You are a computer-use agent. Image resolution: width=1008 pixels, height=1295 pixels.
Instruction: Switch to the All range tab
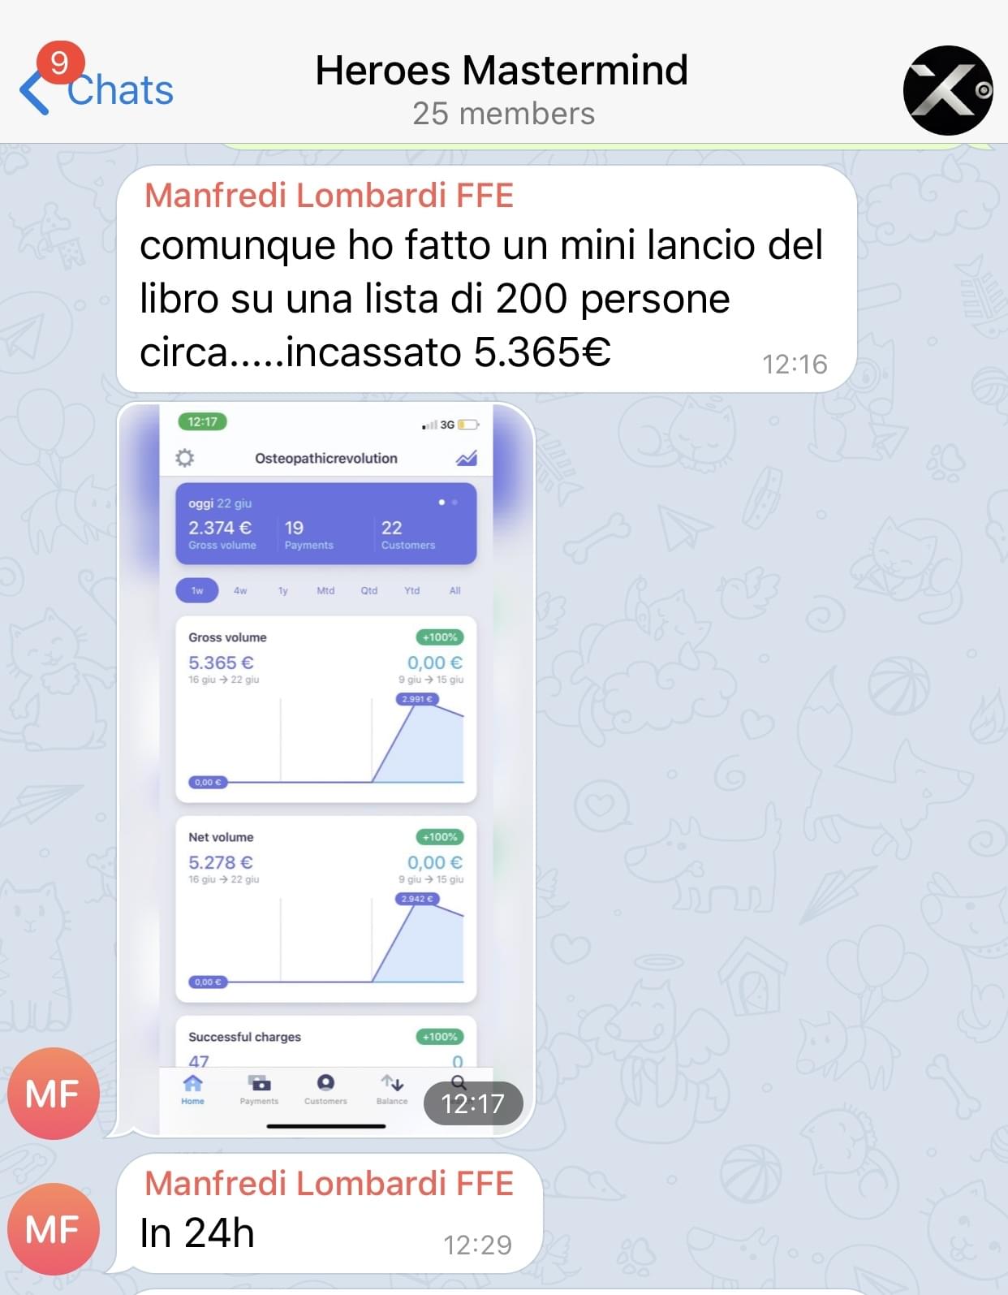(455, 590)
